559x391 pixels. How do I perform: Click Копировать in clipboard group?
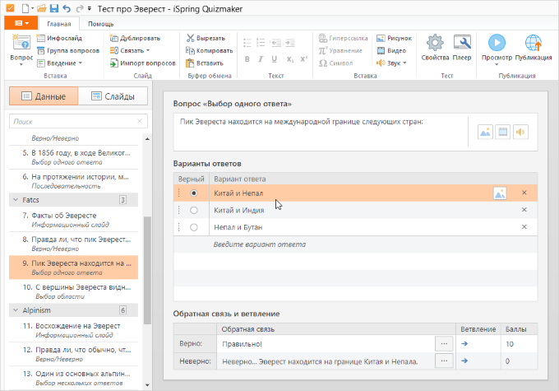click(x=210, y=50)
